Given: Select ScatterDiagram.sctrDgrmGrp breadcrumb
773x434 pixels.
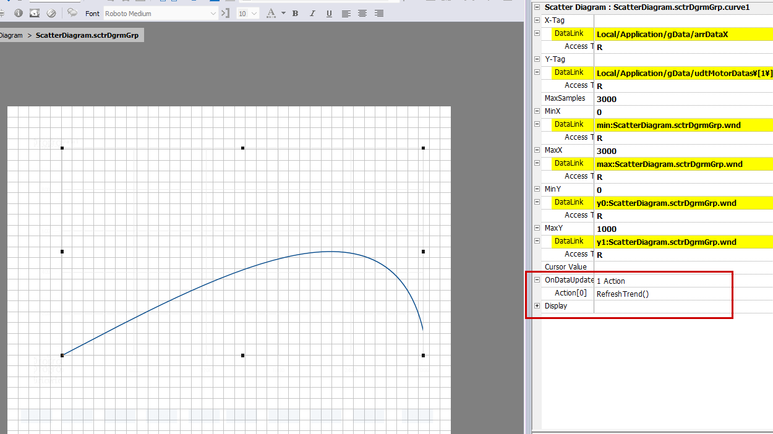Looking at the screenshot, I should tap(87, 35).
